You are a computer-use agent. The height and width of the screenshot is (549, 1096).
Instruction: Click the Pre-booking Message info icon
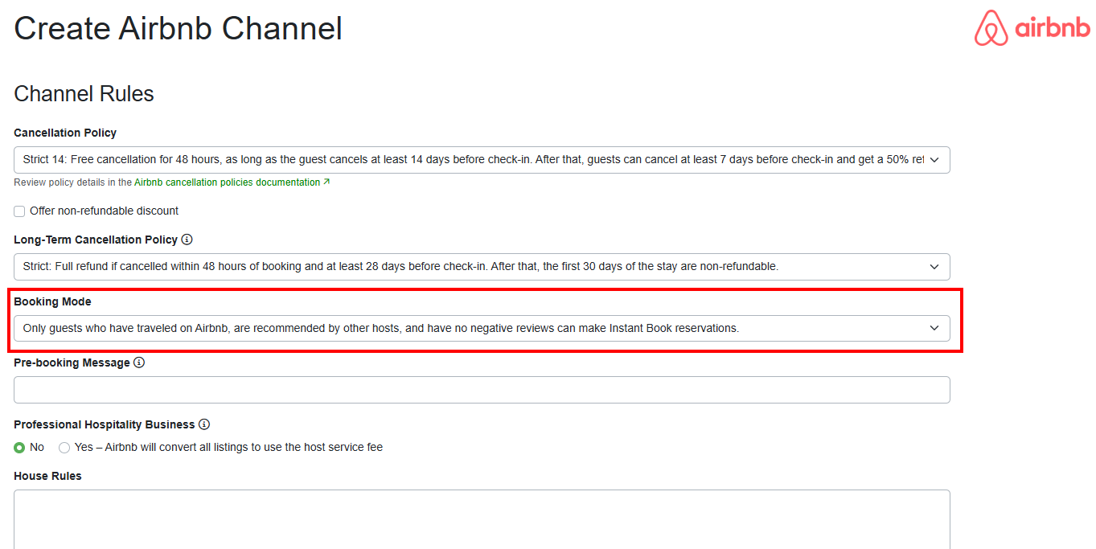(x=139, y=363)
